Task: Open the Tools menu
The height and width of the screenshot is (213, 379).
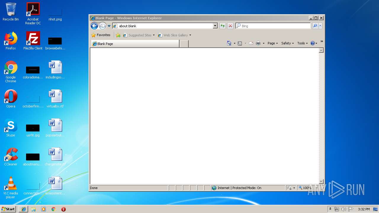Action: (x=303, y=43)
